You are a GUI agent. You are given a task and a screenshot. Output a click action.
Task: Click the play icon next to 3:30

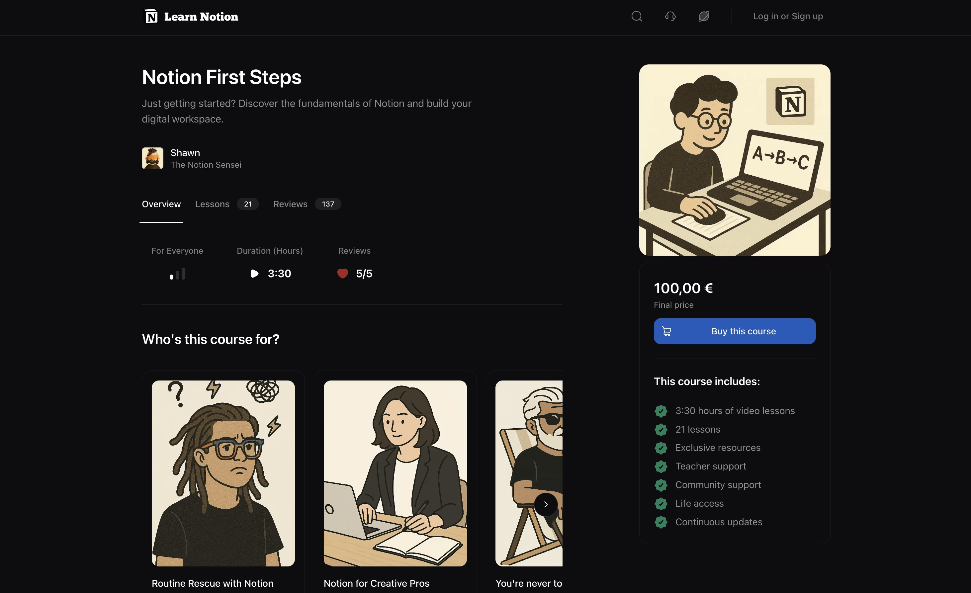click(255, 274)
